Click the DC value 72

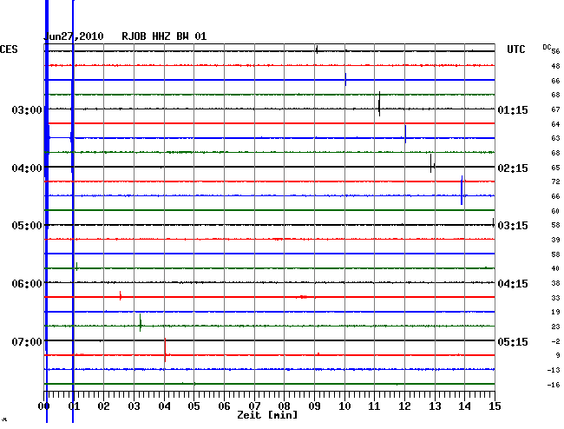click(x=555, y=182)
